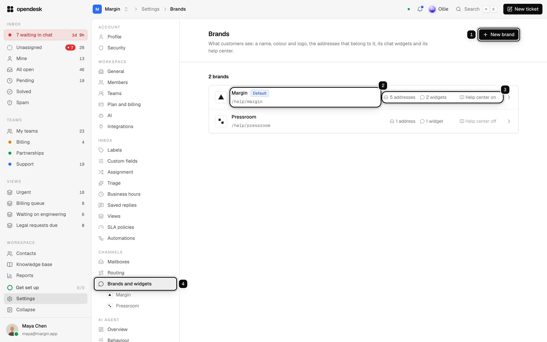Click "5 addresses" on Margin row
The image size is (547, 342).
point(399,97)
